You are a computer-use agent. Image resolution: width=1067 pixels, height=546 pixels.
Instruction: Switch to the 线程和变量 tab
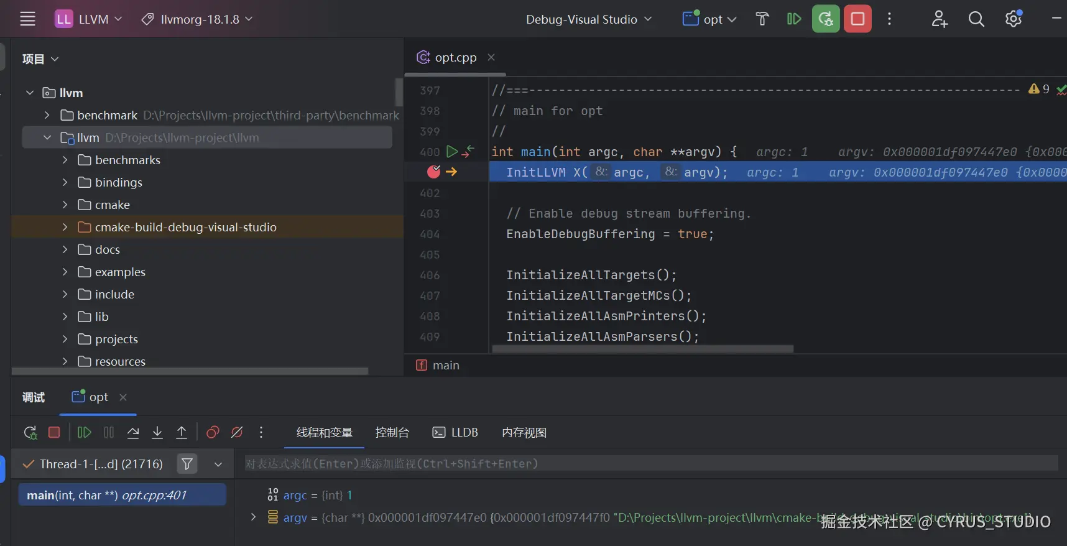(x=325, y=432)
